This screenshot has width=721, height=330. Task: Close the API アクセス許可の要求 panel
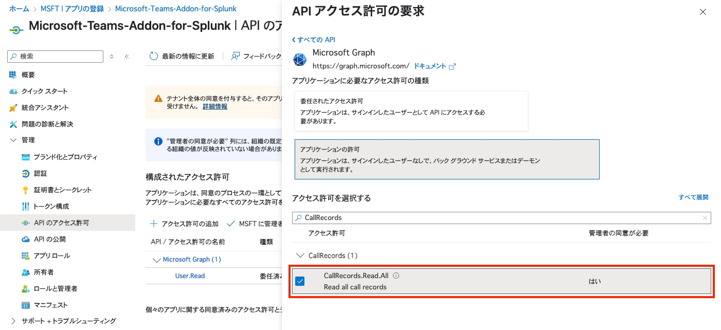click(703, 12)
